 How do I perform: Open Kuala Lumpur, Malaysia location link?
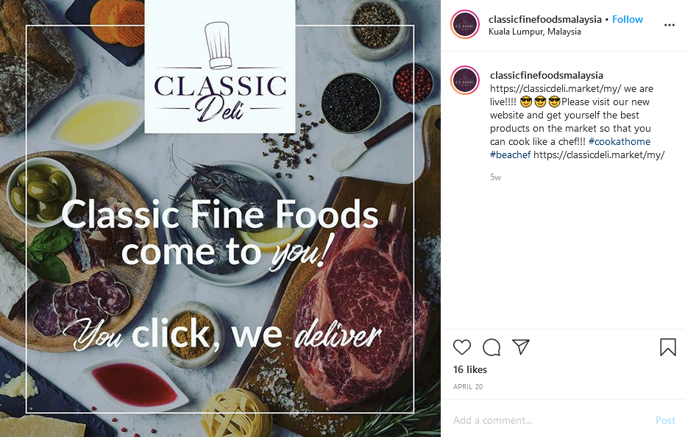tap(535, 32)
